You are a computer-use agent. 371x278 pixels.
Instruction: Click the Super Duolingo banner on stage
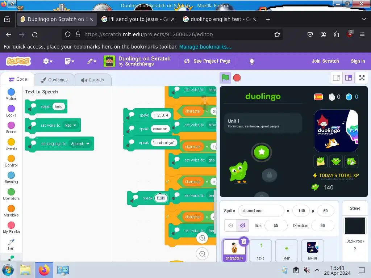[x=336, y=131]
